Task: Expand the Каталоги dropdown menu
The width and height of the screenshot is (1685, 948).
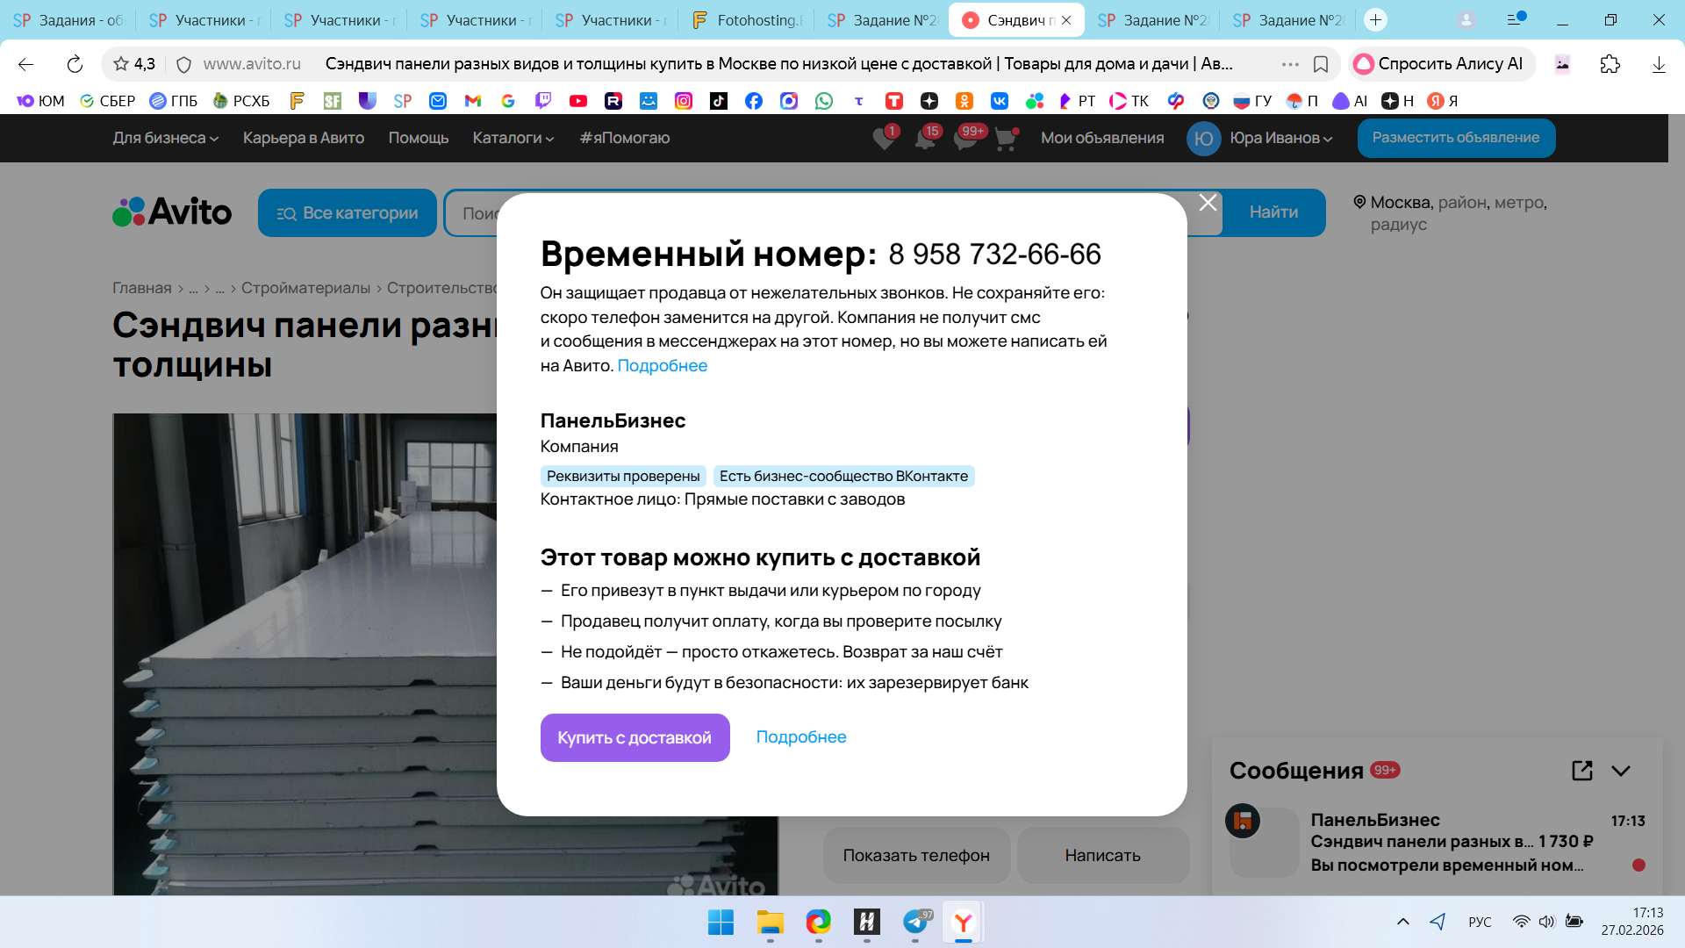Action: click(513, 138)
